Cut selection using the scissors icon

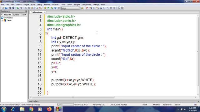click(x=26, y=8)
